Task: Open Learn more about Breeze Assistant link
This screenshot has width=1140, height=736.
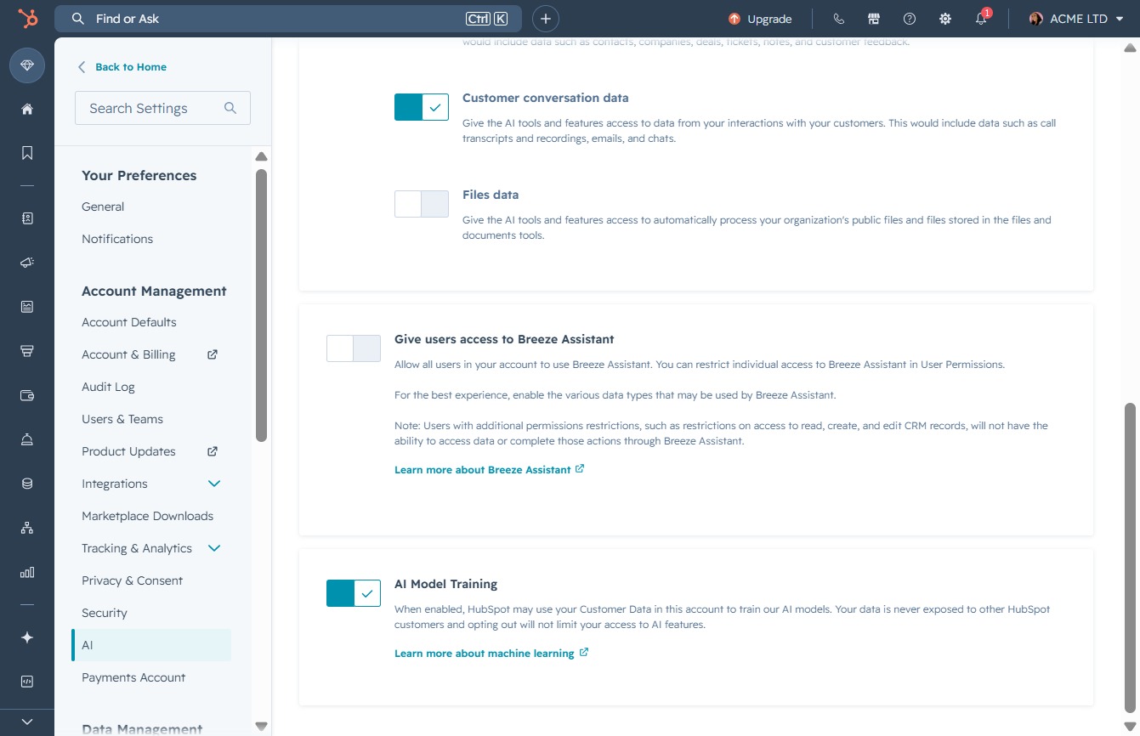Action: (489, 470)
